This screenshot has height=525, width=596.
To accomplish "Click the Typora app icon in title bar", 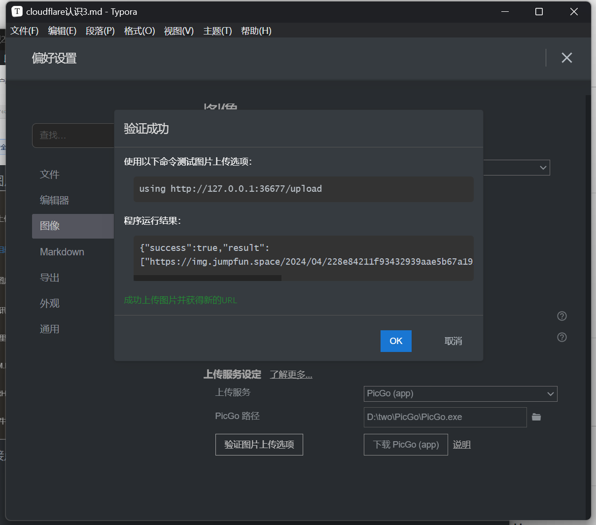I will 17,11.
